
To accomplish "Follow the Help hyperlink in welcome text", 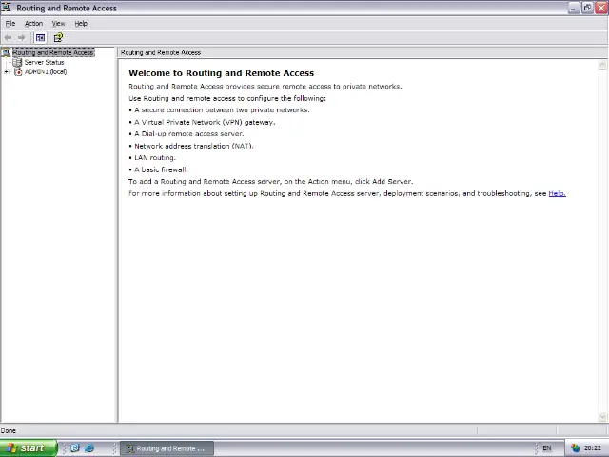I will tap(557, 193).
